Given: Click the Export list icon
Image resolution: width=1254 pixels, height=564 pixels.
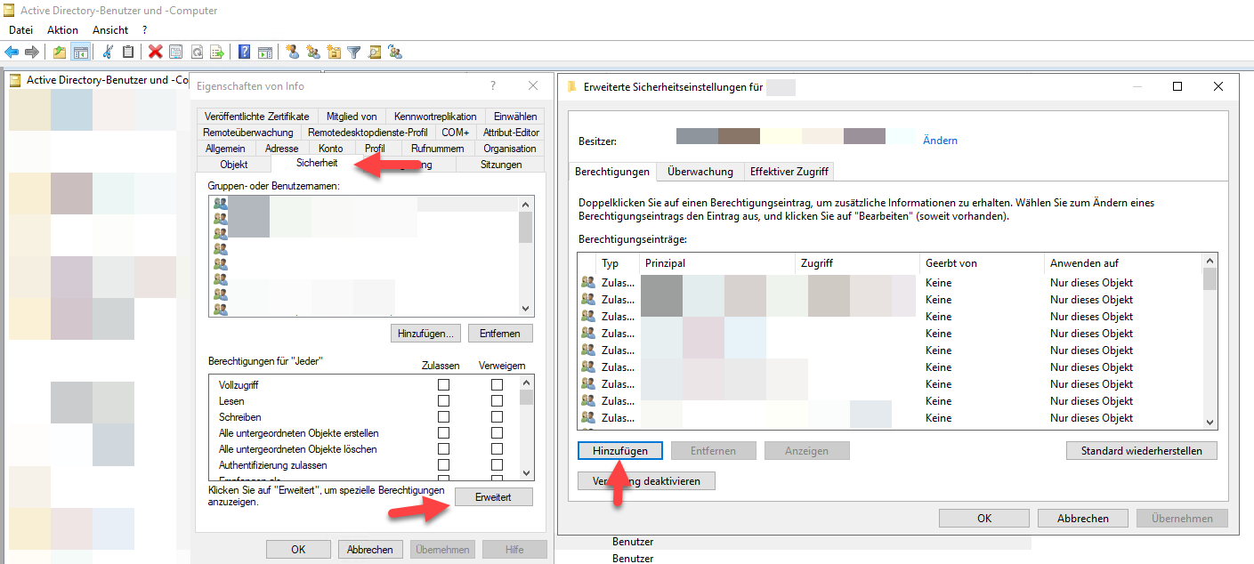Looking at the screenshot, I should (x=217, y=52).
